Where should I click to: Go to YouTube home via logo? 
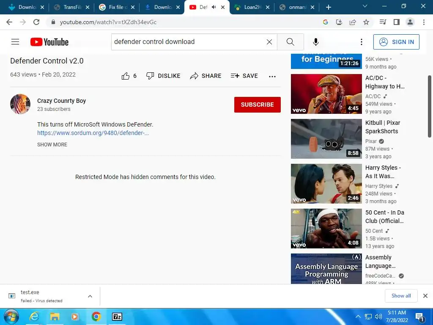pos(49,42)
